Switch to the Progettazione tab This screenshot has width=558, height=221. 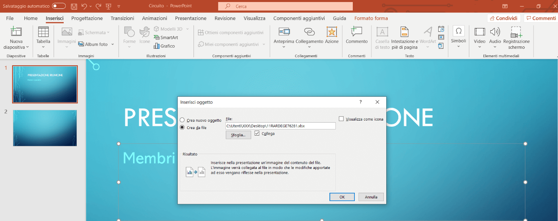[x=87, y=18]
